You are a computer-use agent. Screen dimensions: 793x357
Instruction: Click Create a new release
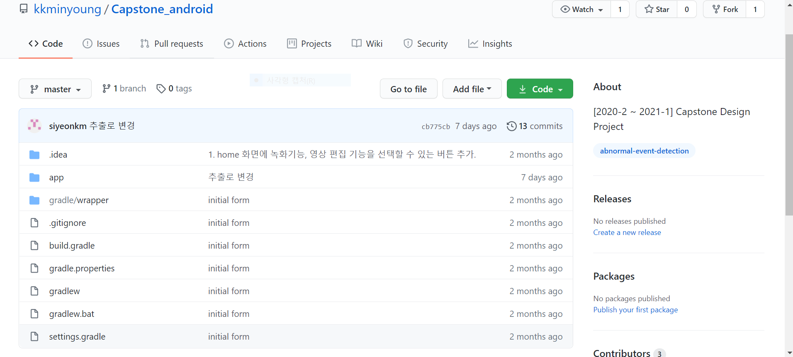pyautogui.click(x=627, y=232)
